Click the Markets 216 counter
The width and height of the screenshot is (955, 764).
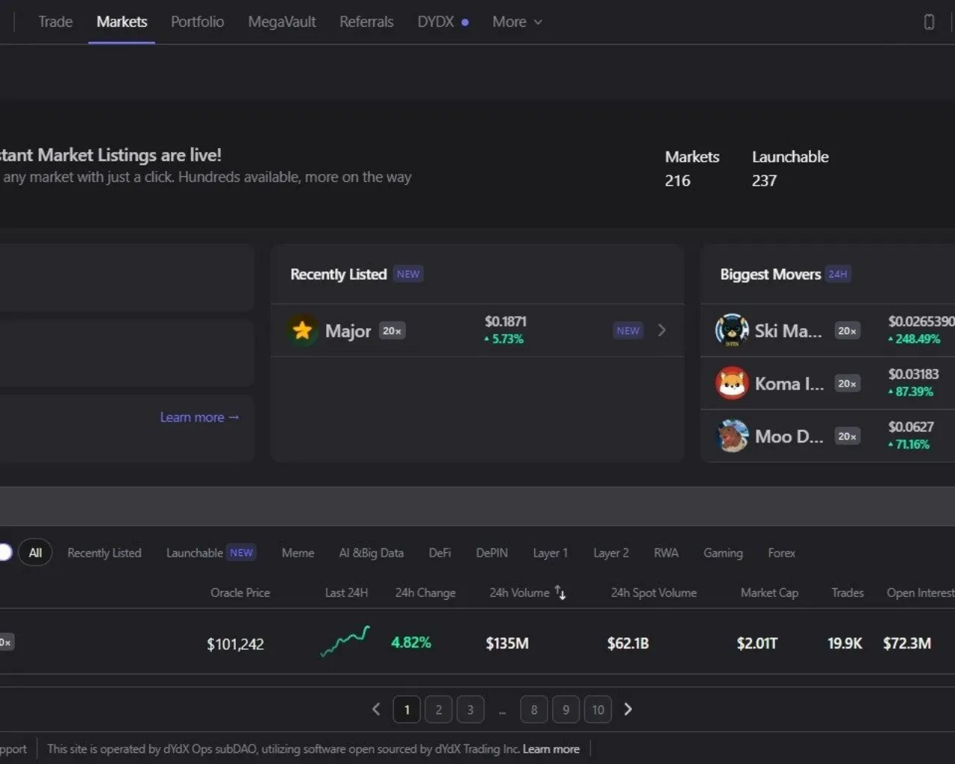(x=692, y=169)
